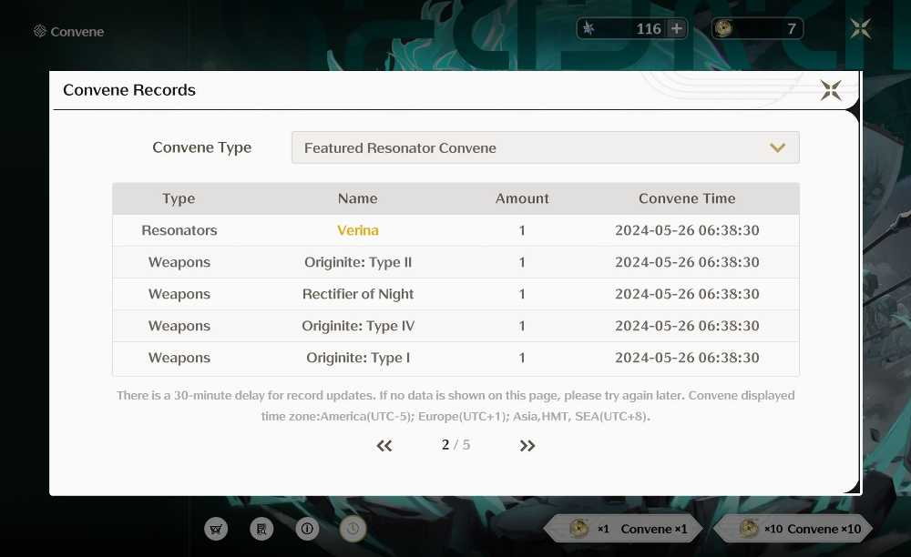The height and width of the screenshot is (557, 911).
Task: Open the info icon in bottom bar
Action: tap(307, 529)
